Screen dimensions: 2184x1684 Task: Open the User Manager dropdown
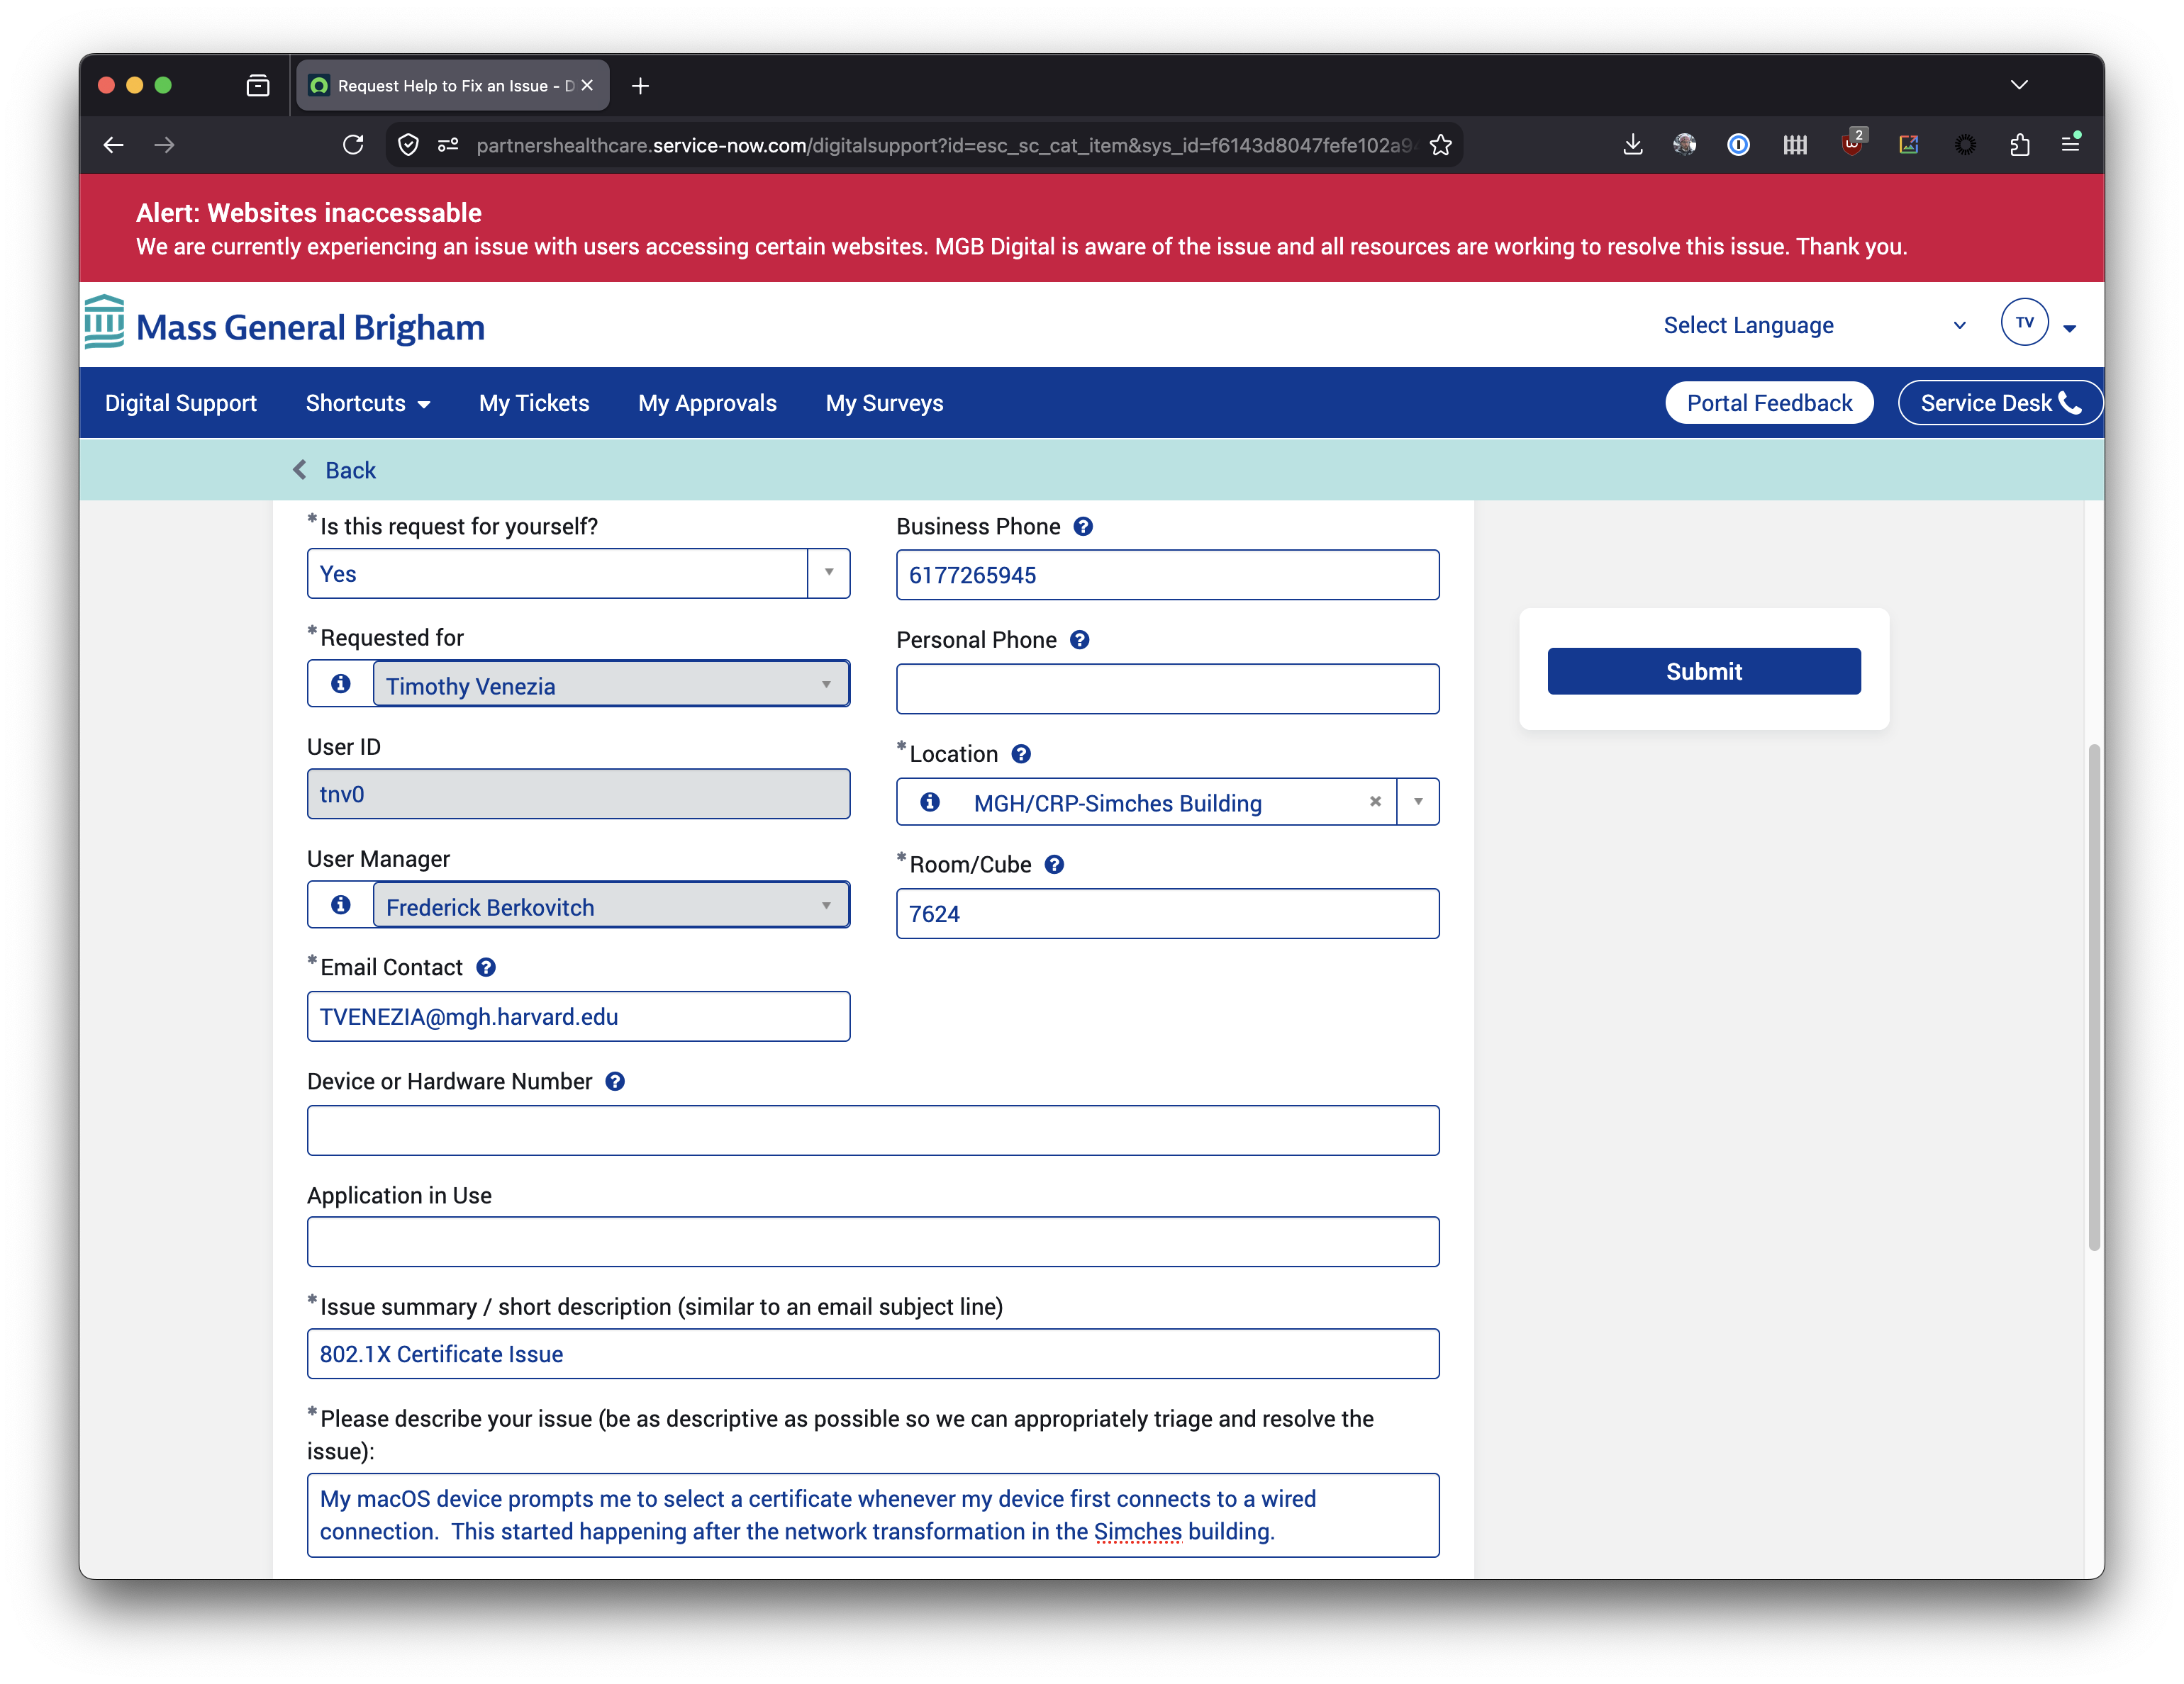[x=611, y=906]
